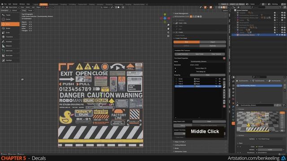Click the viewport zoom magnifier icon
The image size is (287, 161).
coord(168,25)
